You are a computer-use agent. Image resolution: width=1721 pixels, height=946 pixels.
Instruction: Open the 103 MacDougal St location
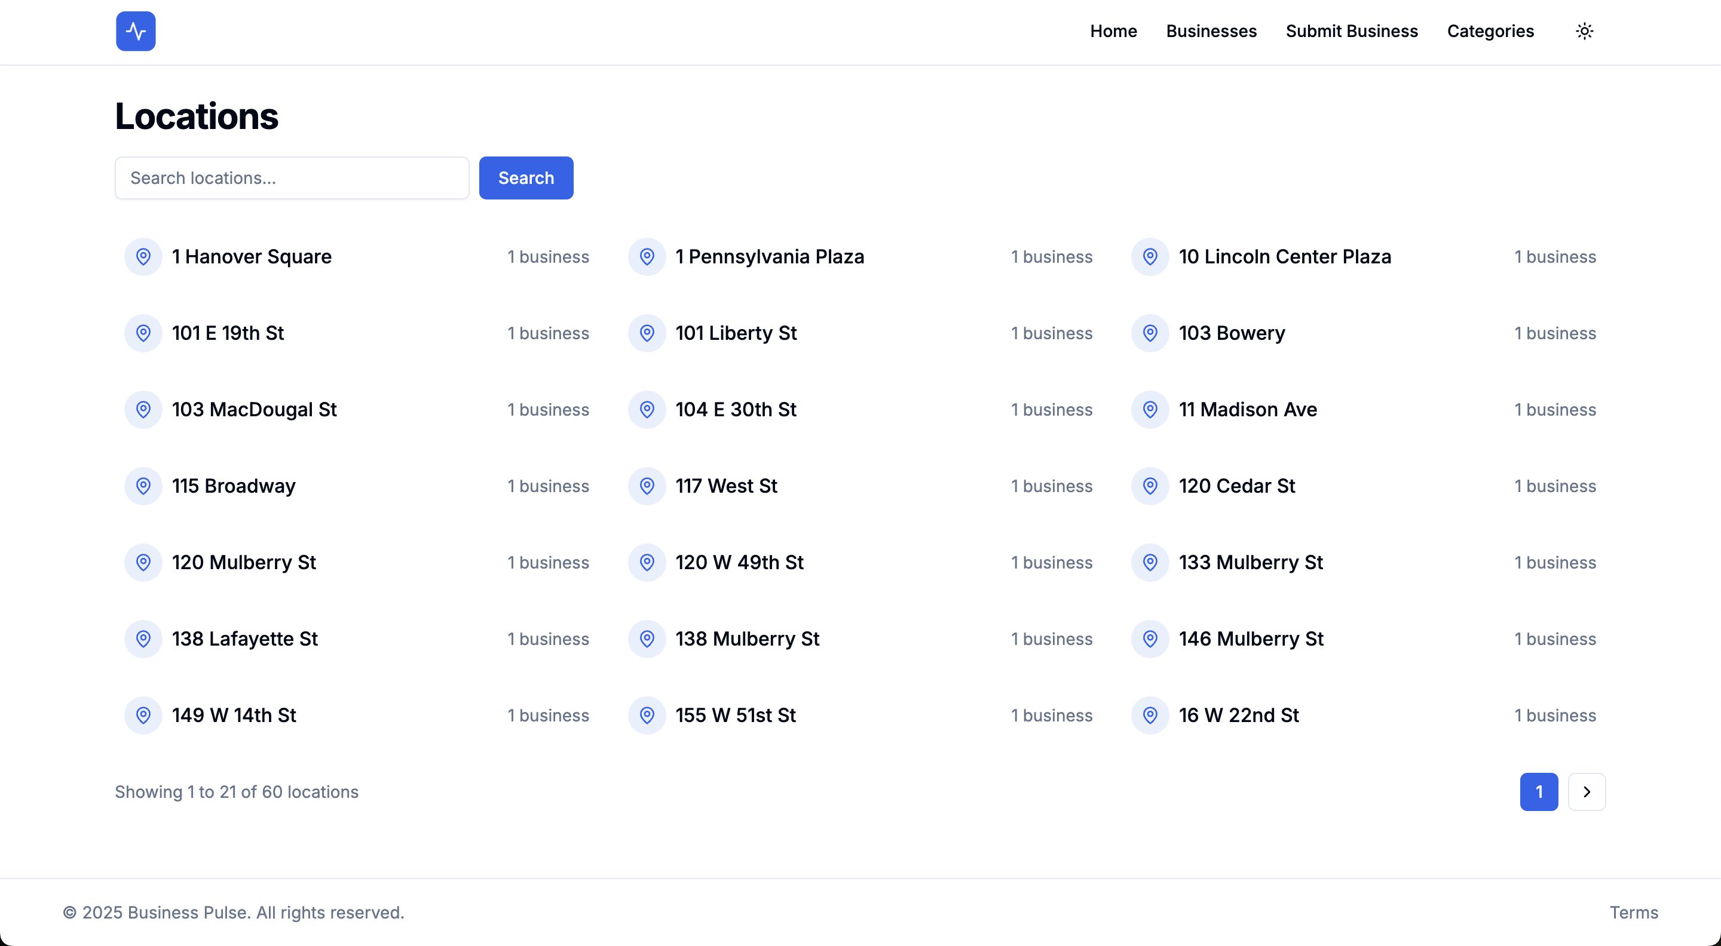[254, 409]
